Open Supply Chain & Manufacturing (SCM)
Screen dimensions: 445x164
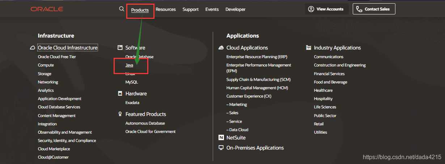pos(258,79)
